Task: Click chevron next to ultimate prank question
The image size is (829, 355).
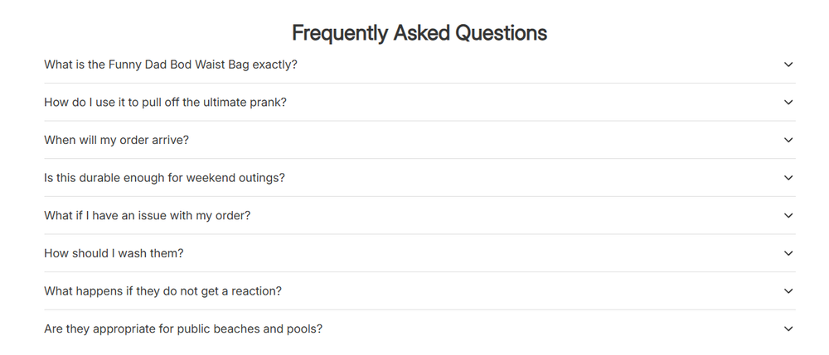Action: (788, 103)
